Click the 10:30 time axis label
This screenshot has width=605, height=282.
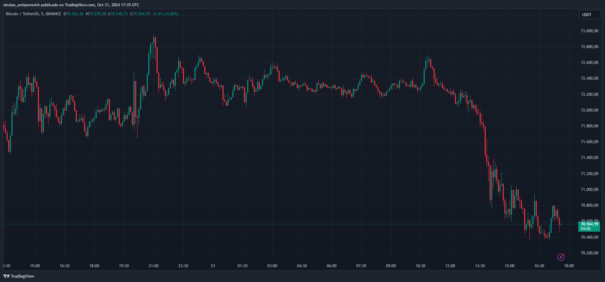(421, 266)
